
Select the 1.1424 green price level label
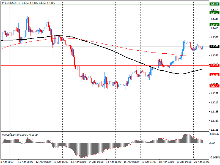pos(215,25)
